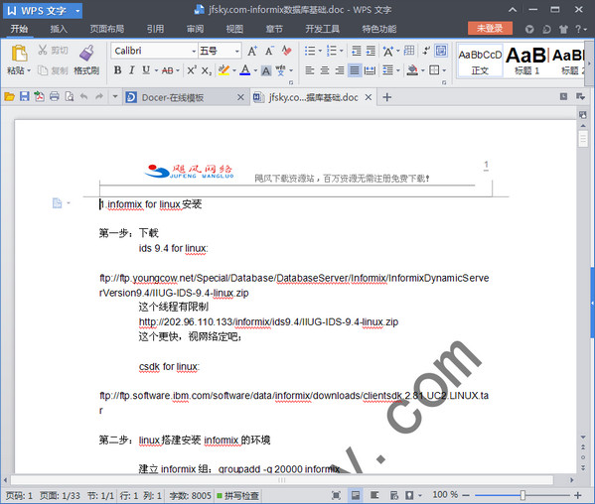The width and height of the screenshot is (595, 504).
Task: Decrease font size with smaller A icon
Action: tap(269, 51)
